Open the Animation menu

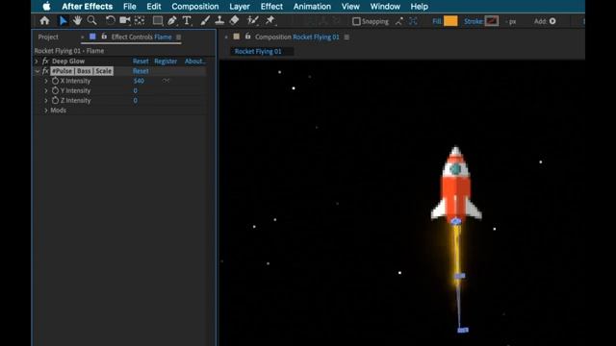[x=312, y=7]
